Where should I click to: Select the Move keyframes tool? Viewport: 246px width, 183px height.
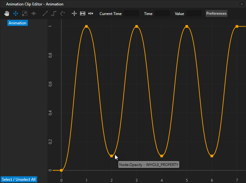(x=15, y=13)
